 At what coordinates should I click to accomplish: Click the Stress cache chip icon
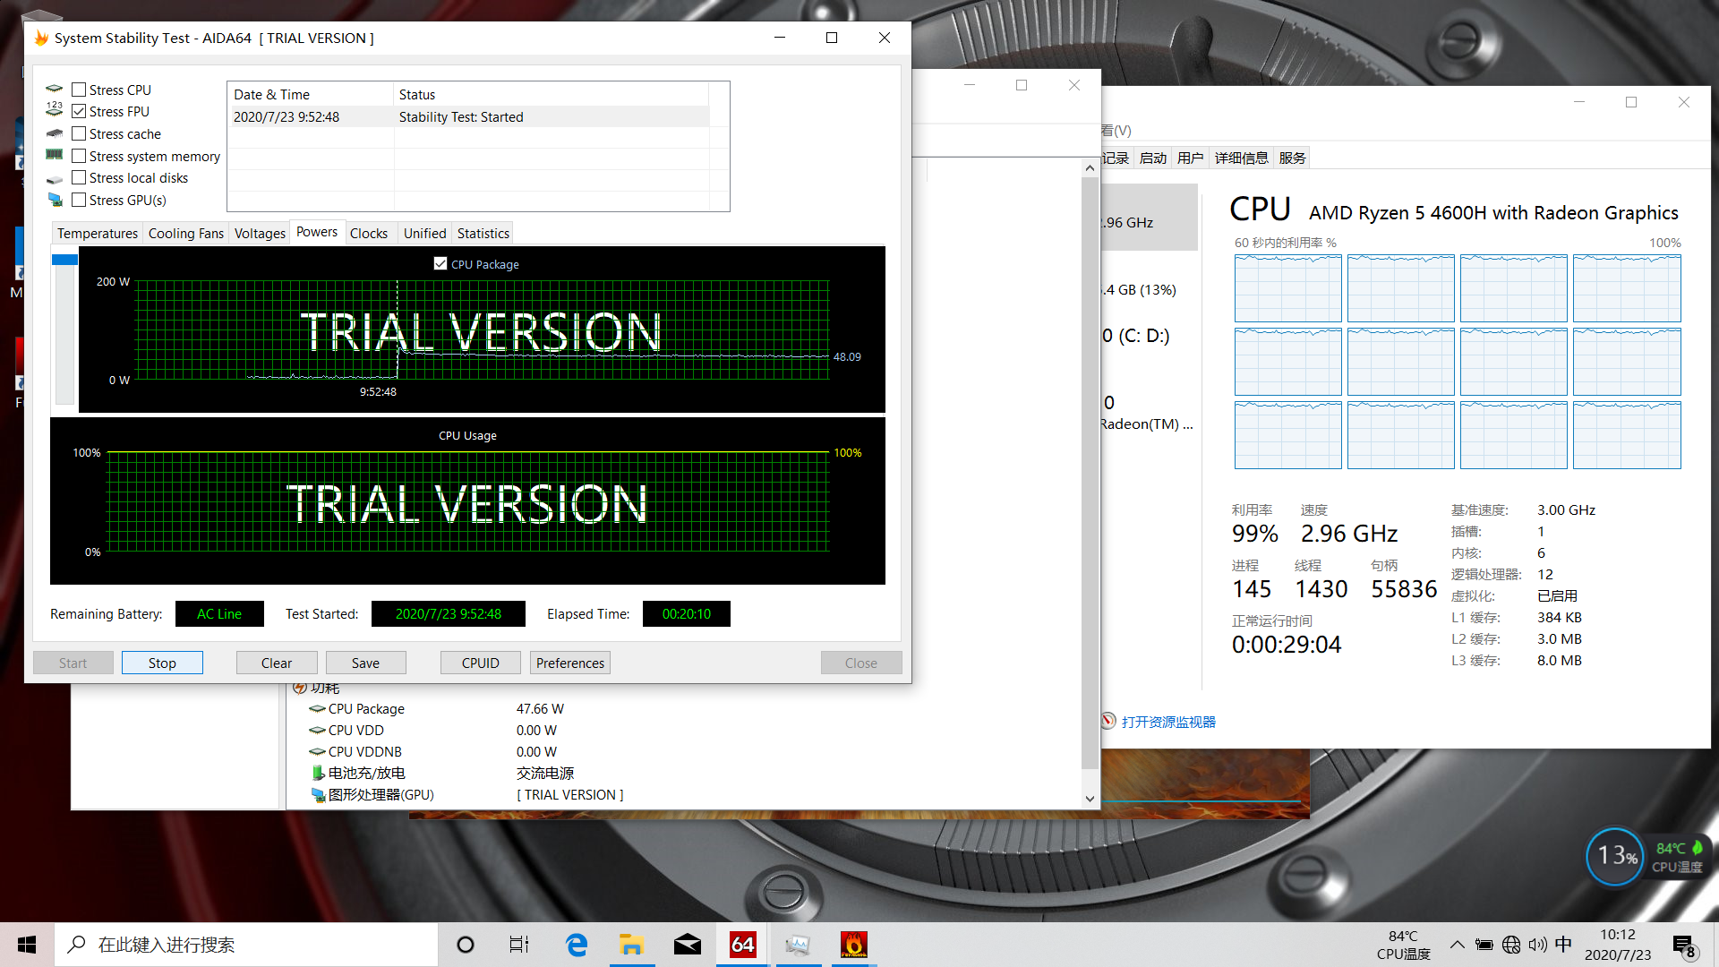[55, 133]
